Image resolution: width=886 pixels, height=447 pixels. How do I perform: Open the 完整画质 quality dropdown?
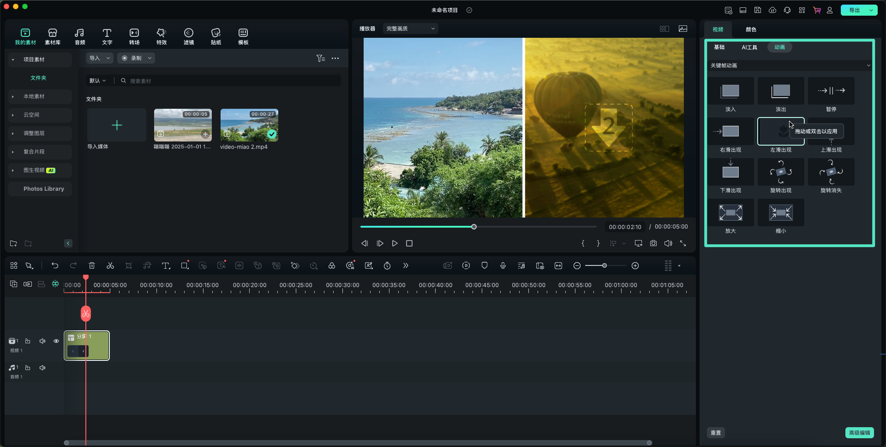(411, 29)
